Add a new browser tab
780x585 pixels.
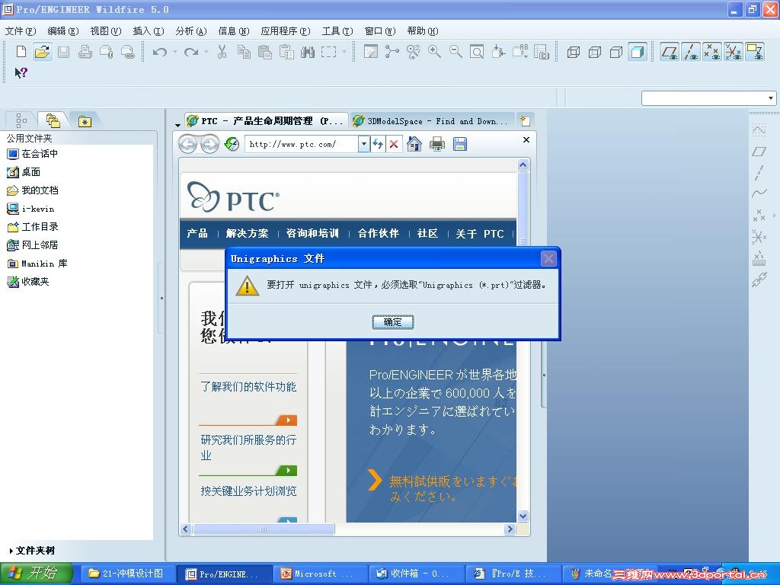(525, 120)
